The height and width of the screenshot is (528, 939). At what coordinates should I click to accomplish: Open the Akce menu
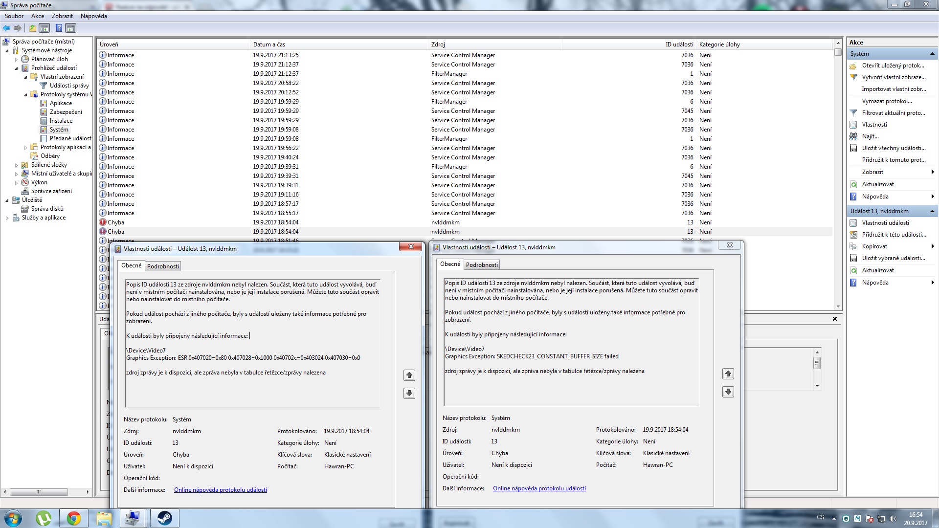(x=38, y=16)
